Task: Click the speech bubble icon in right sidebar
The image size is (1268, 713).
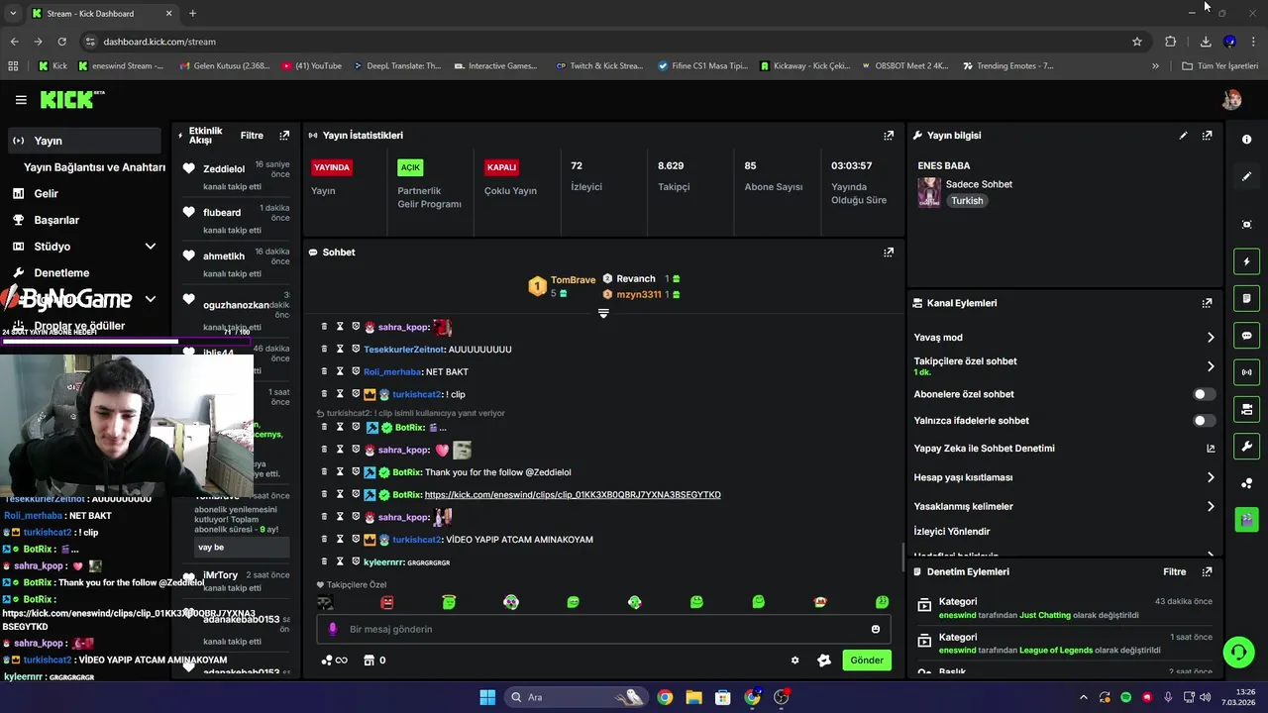Action: (1247, 336)
